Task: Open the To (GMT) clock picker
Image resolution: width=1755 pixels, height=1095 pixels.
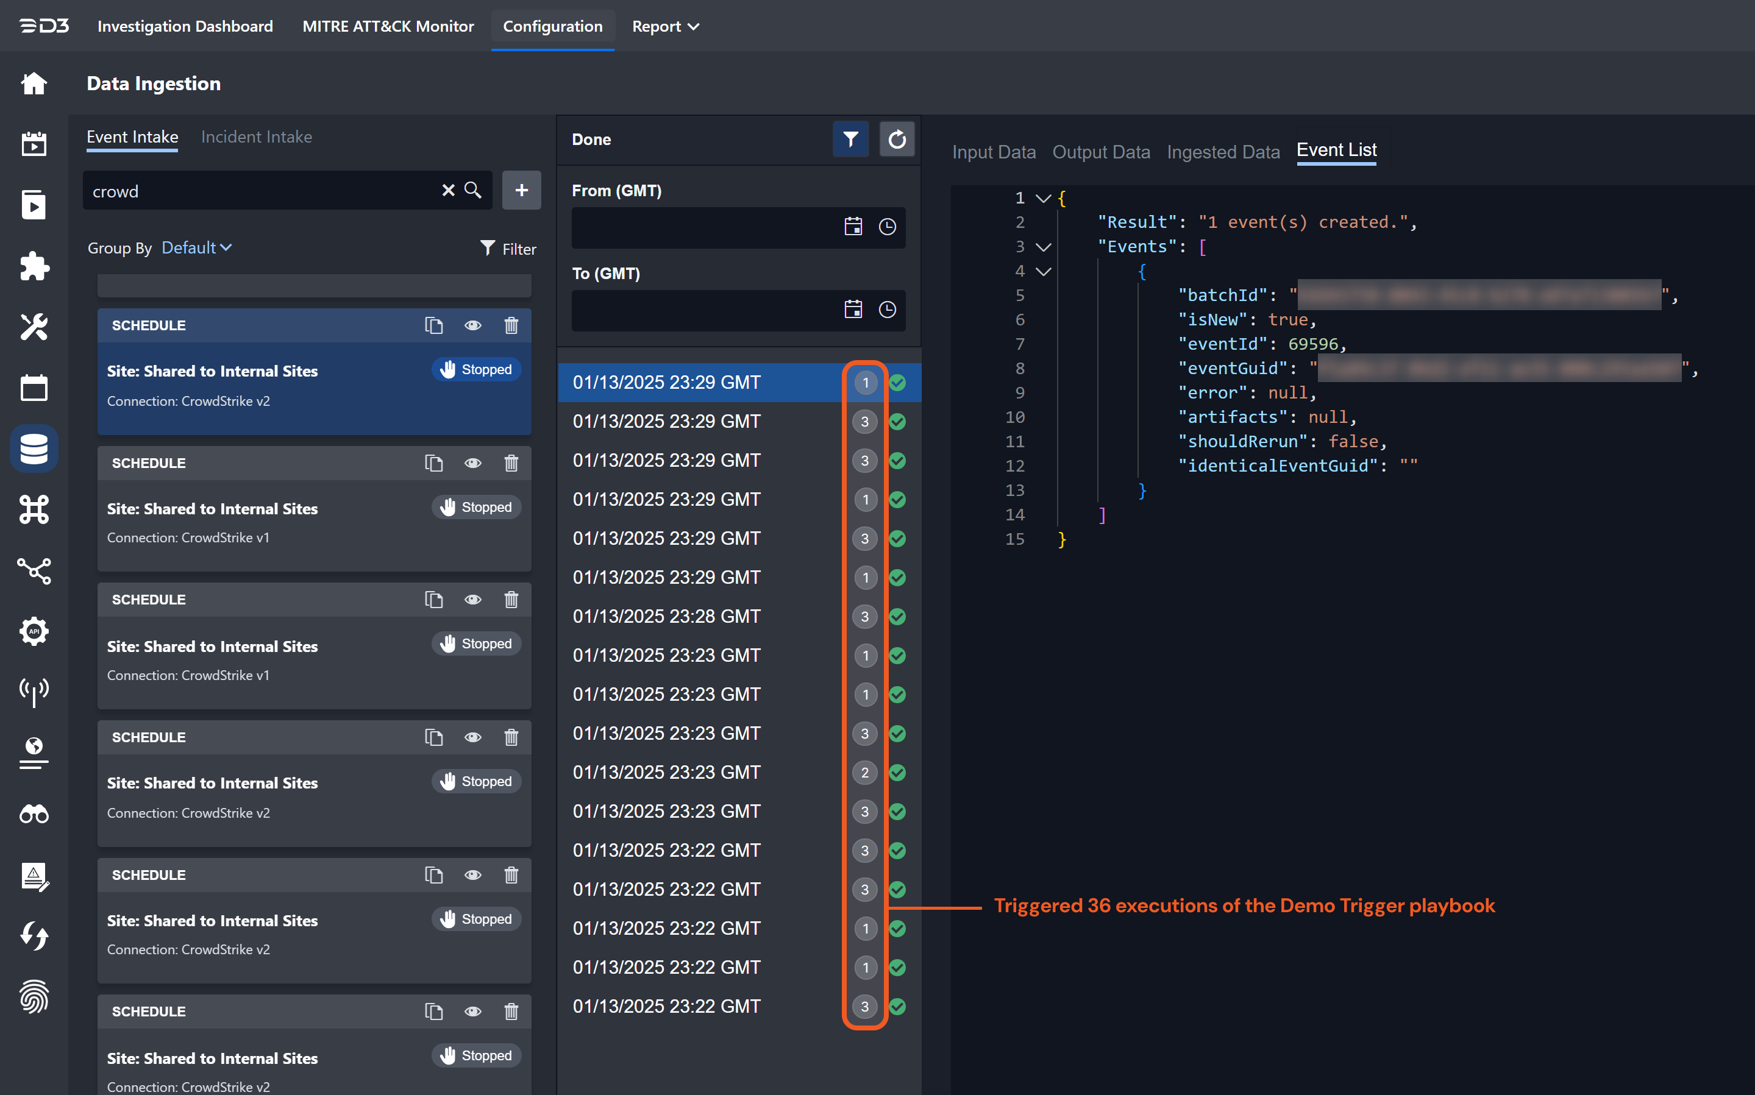Action: pos(888,310)
